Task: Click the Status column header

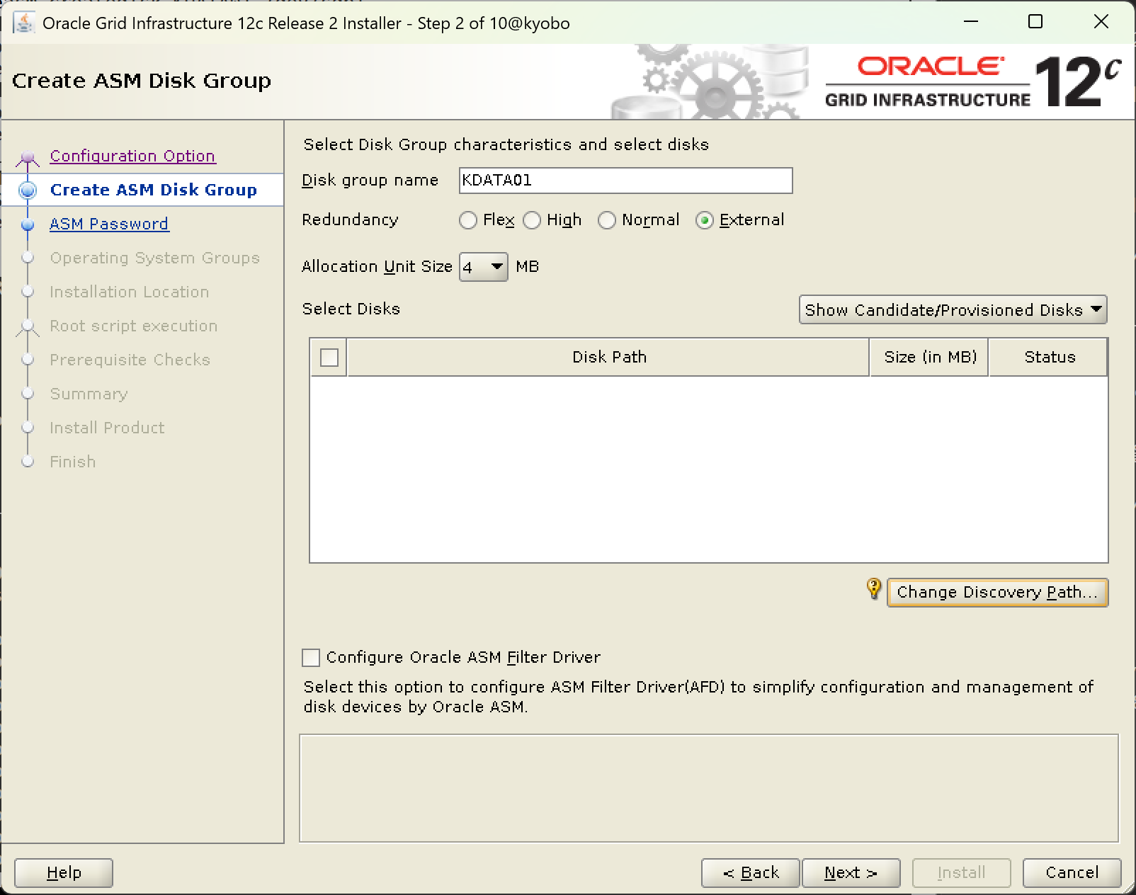Action: 1048,358
